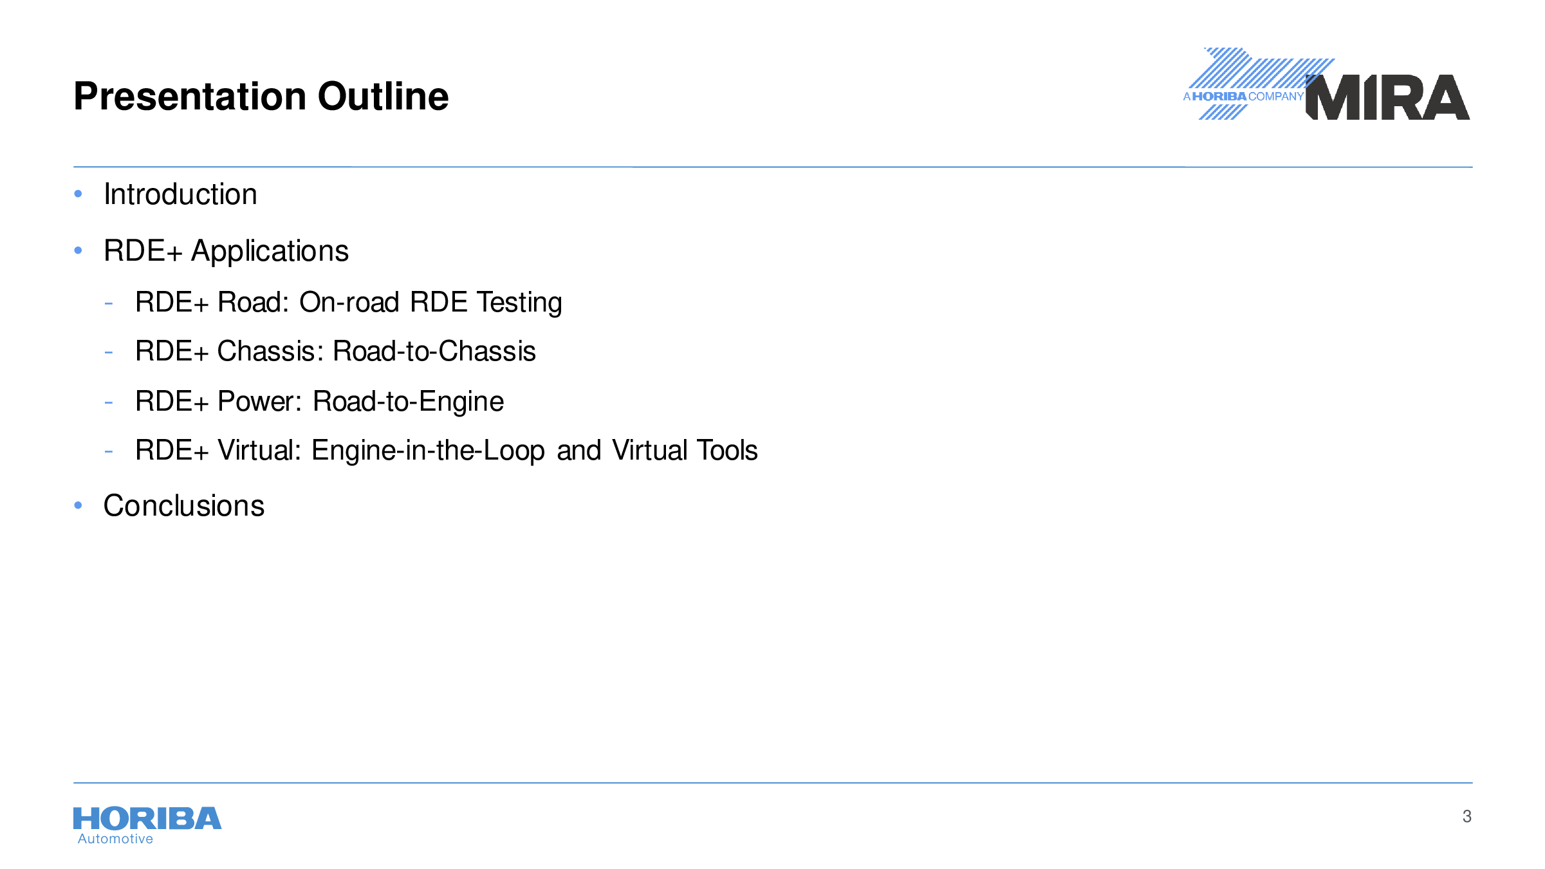
Task: Select 'RDE+ Power: Road-to-Engine' line
Action: click(x=319, y=402)
